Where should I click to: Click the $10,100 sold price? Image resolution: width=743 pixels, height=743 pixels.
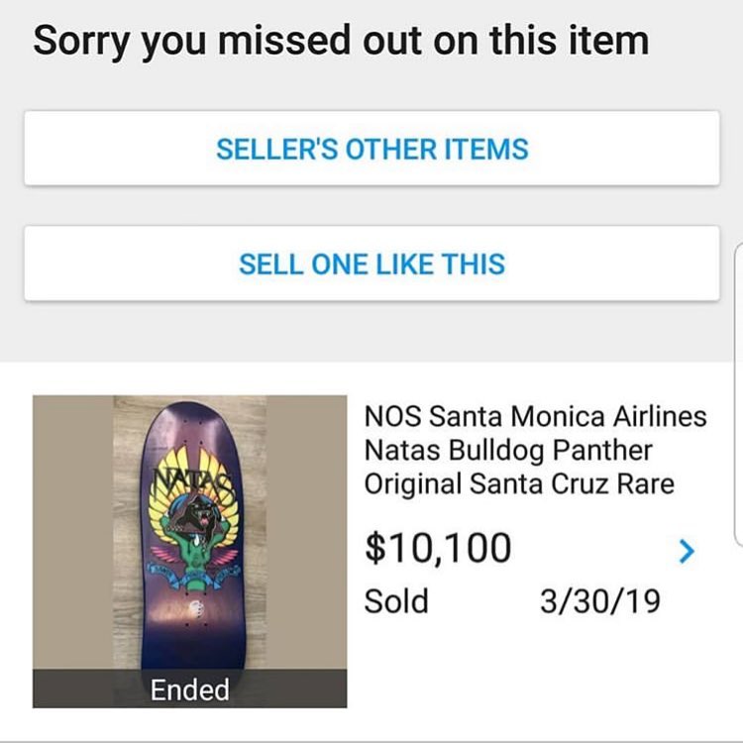click(438, 548)
